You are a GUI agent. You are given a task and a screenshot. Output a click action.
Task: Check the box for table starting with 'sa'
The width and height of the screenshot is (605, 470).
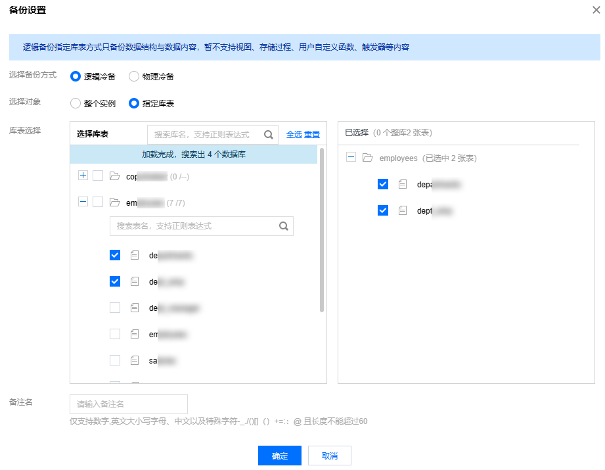point(115,360)
